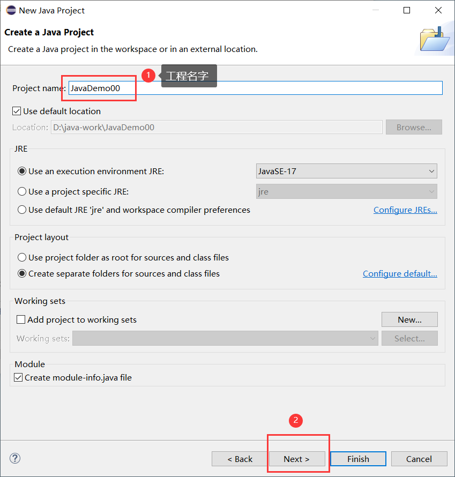Click the help question mark icon
Image resolution: width=455 pixels, height=477 pixels.
click(15, 458)
